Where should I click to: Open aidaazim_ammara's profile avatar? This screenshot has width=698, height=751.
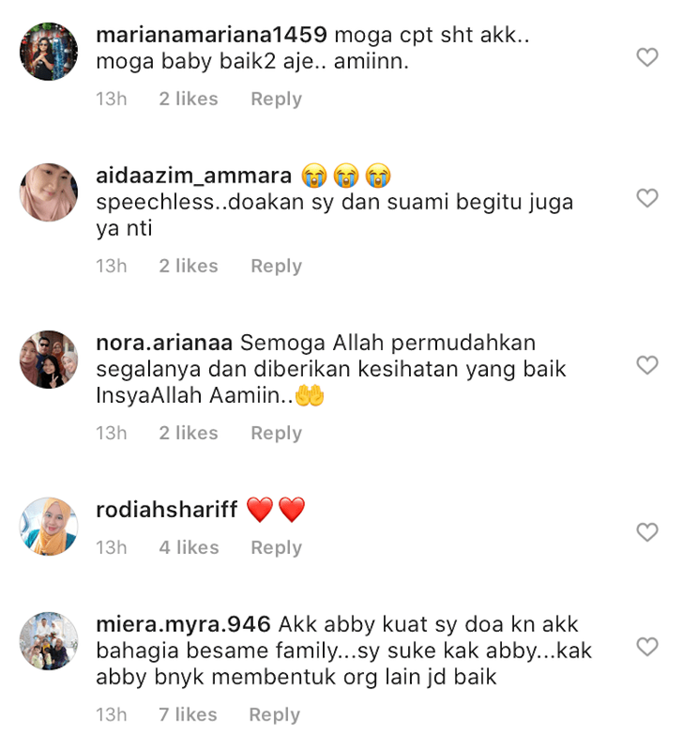pos(49,192)
